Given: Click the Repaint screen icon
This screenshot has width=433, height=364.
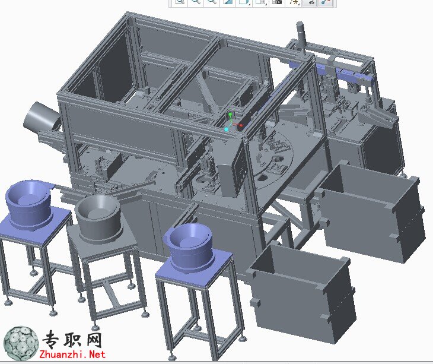Looking at the screenshot, I should (x=228, y=2).
